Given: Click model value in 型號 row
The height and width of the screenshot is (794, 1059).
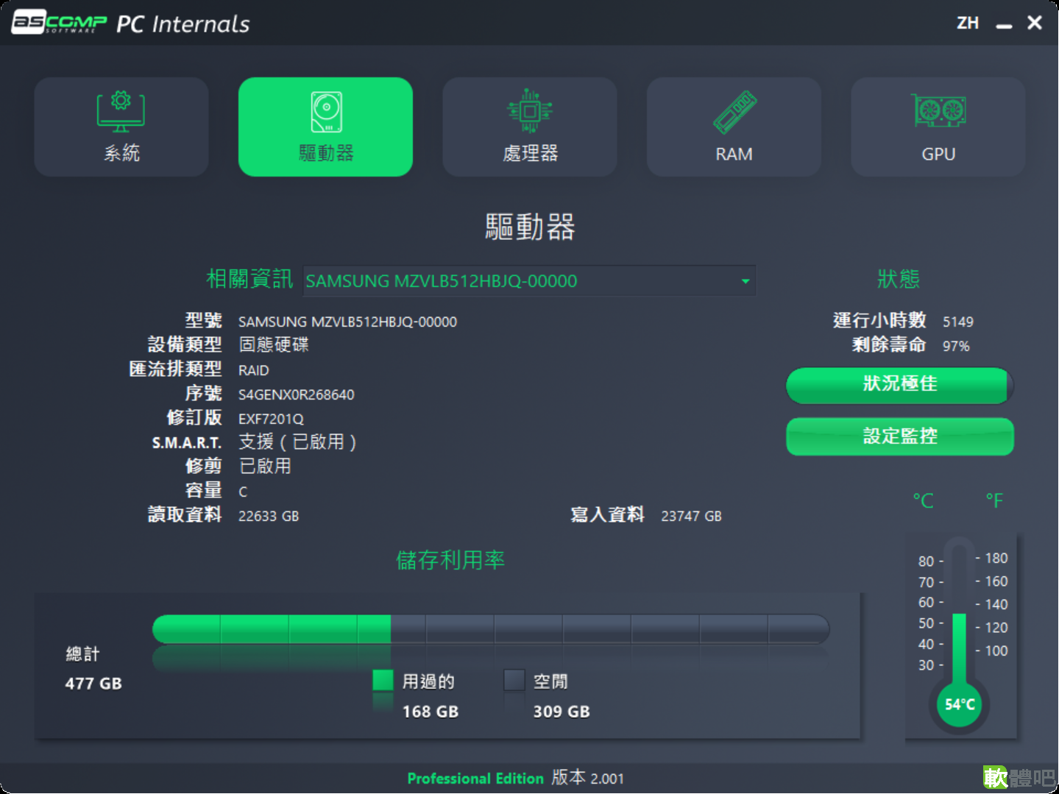Looking at the screenshot, I should tap(347, 322).
